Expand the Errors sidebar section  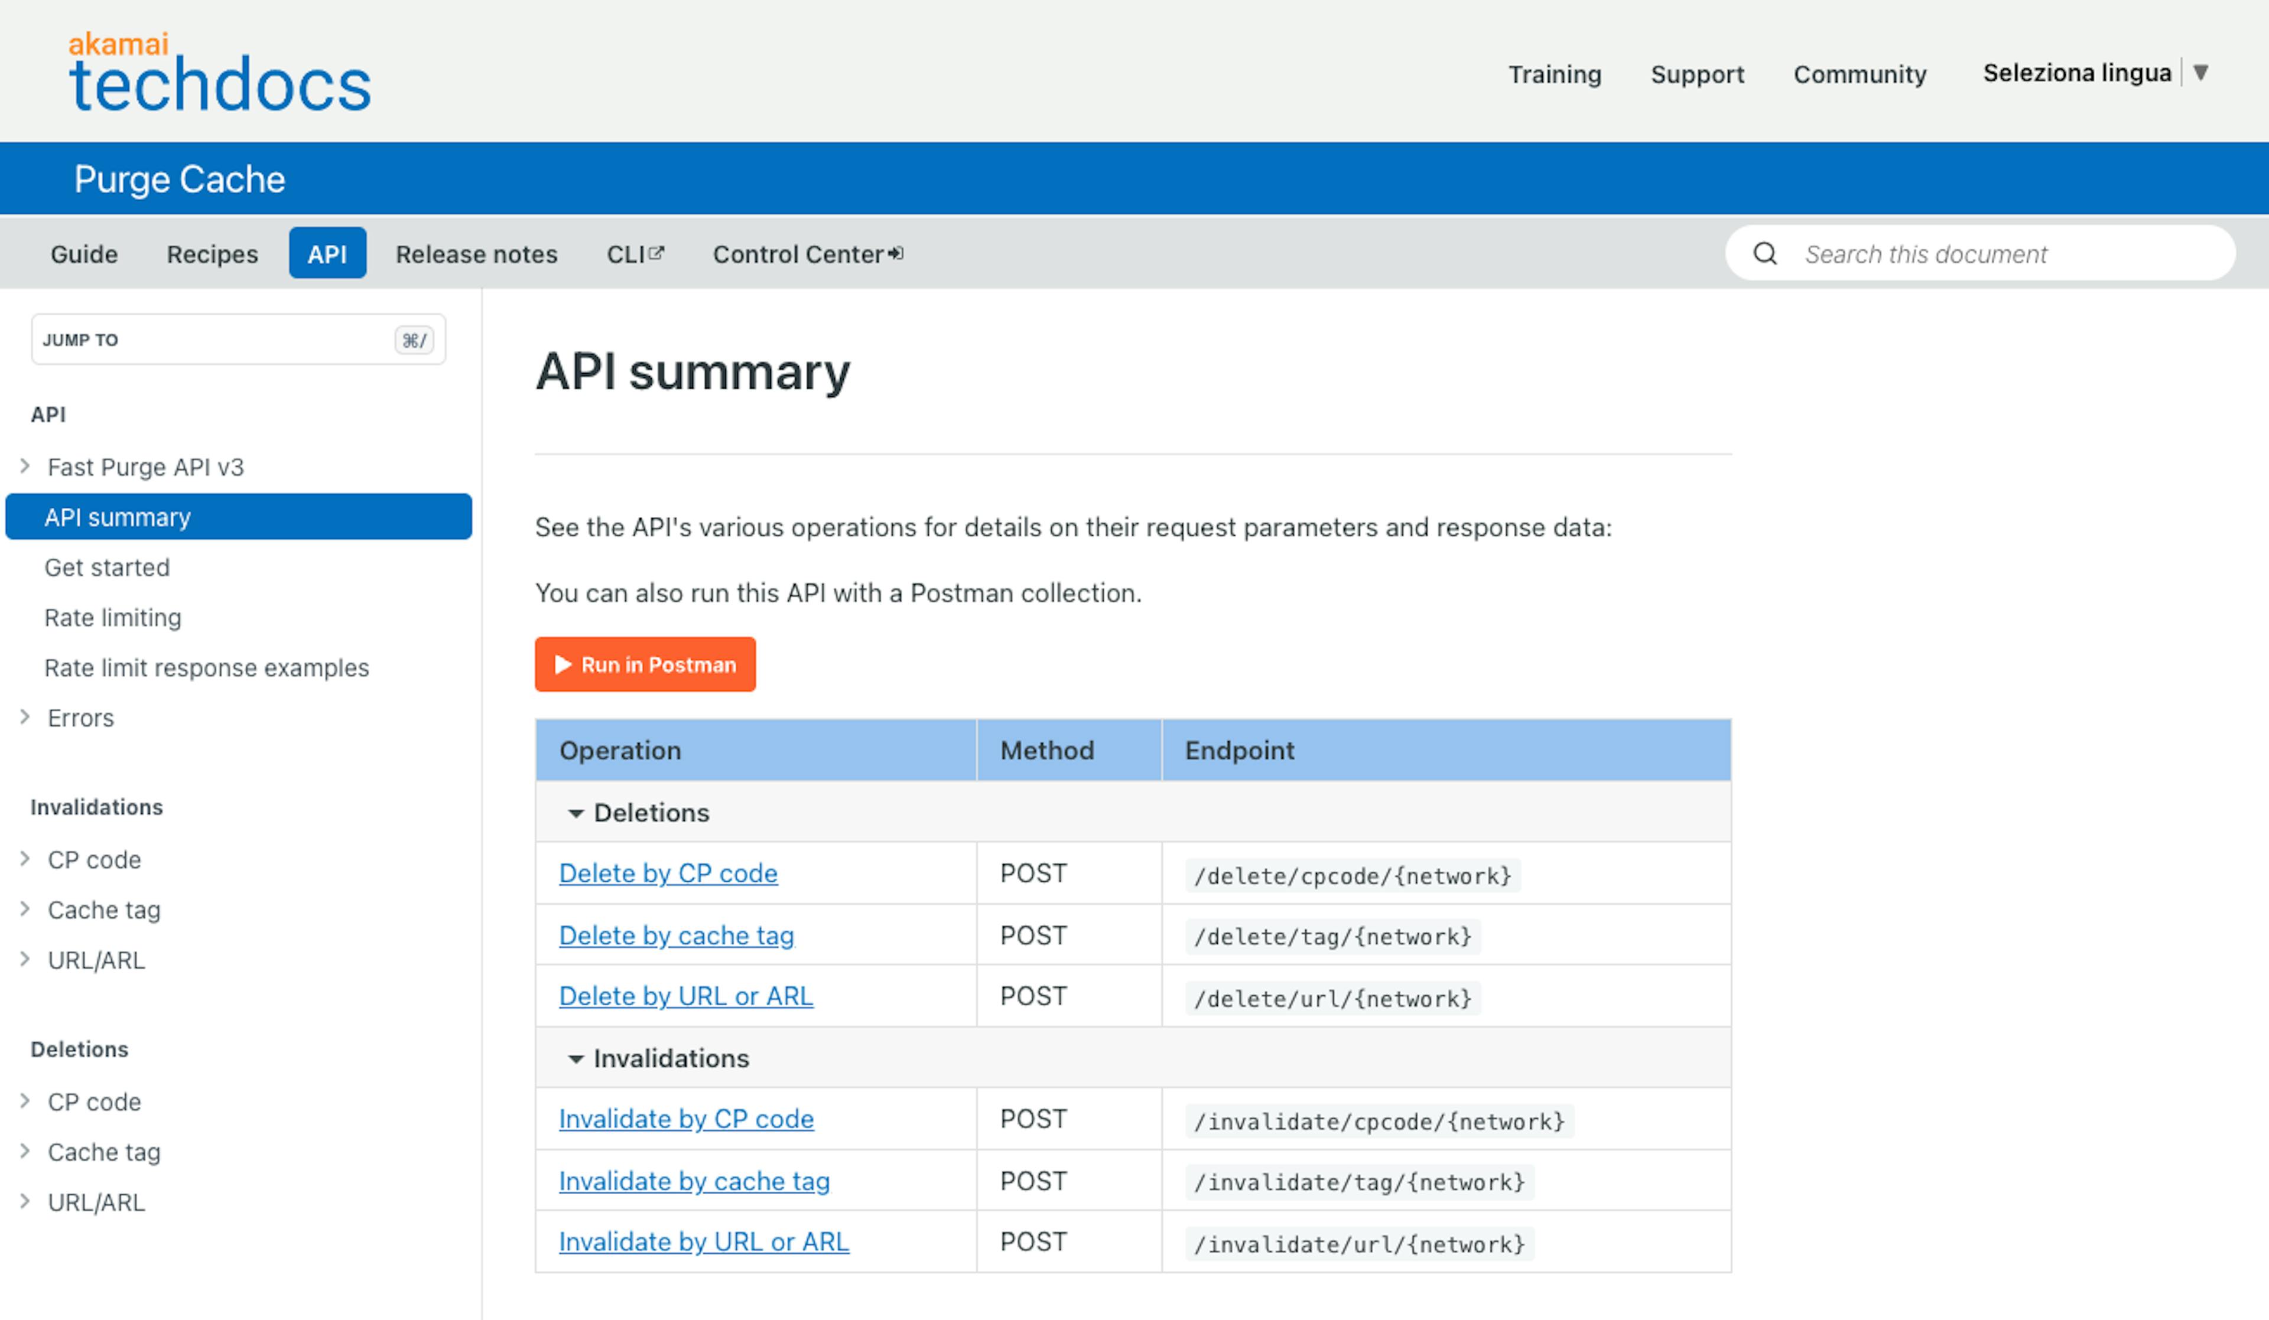[x=25, y=717]
